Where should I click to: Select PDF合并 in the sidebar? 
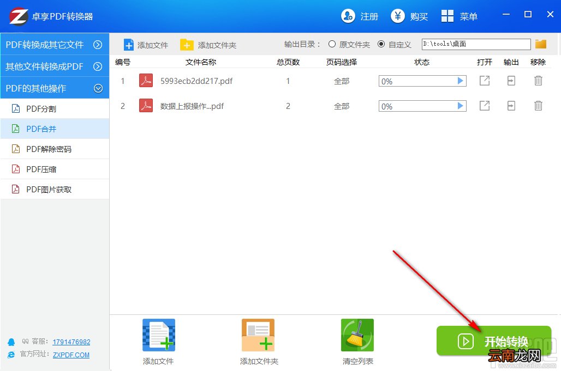pyautogui.click(x=55, y=129)
